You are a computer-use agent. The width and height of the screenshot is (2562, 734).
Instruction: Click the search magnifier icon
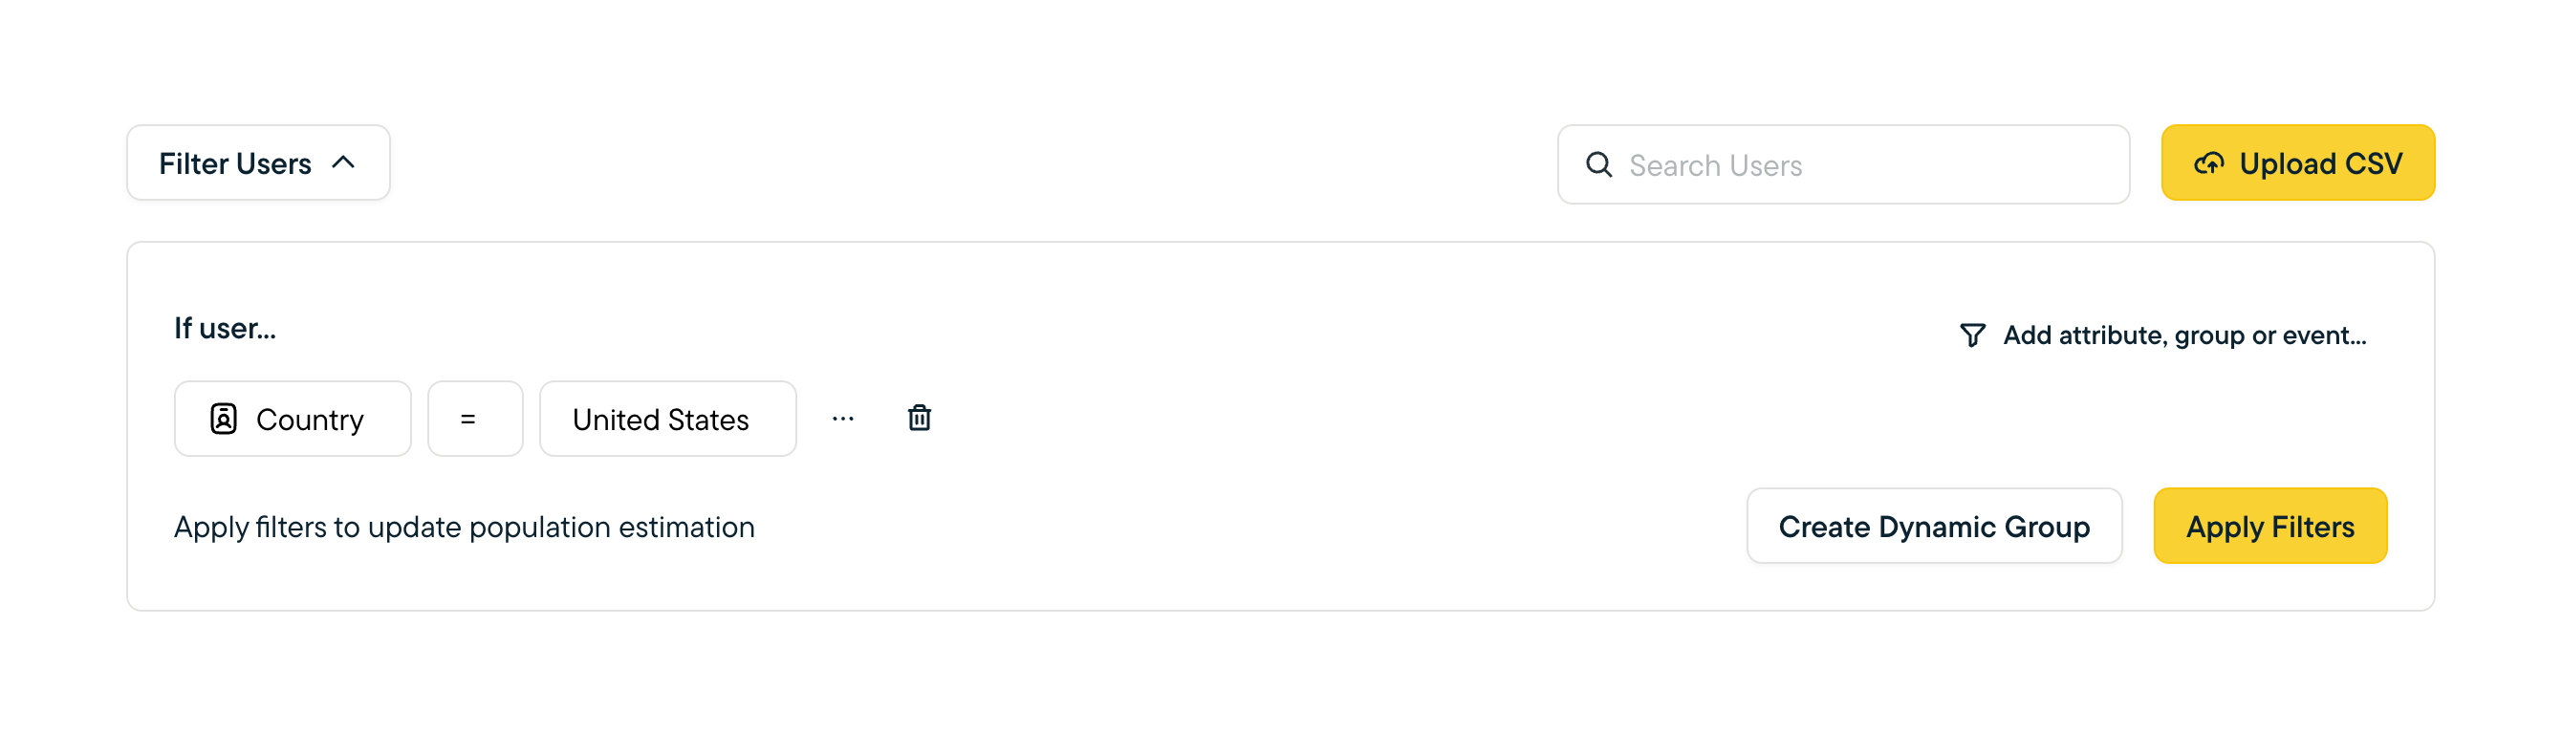(1599, 165)
